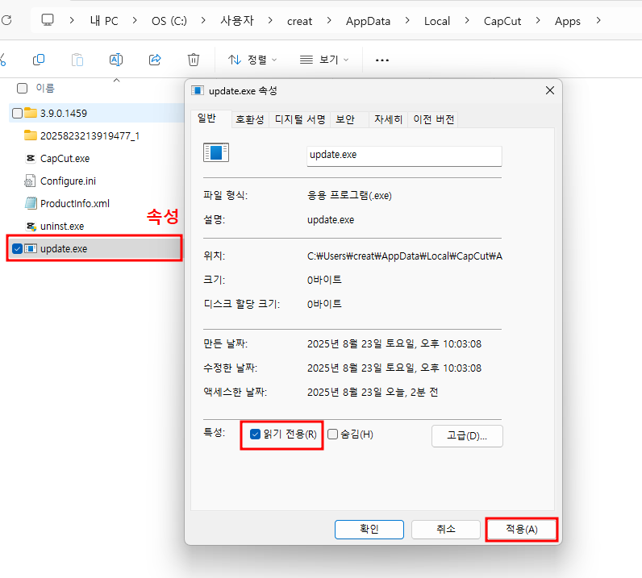
Task: Click the Delete trash can icon
Action: tap(194, 60)
